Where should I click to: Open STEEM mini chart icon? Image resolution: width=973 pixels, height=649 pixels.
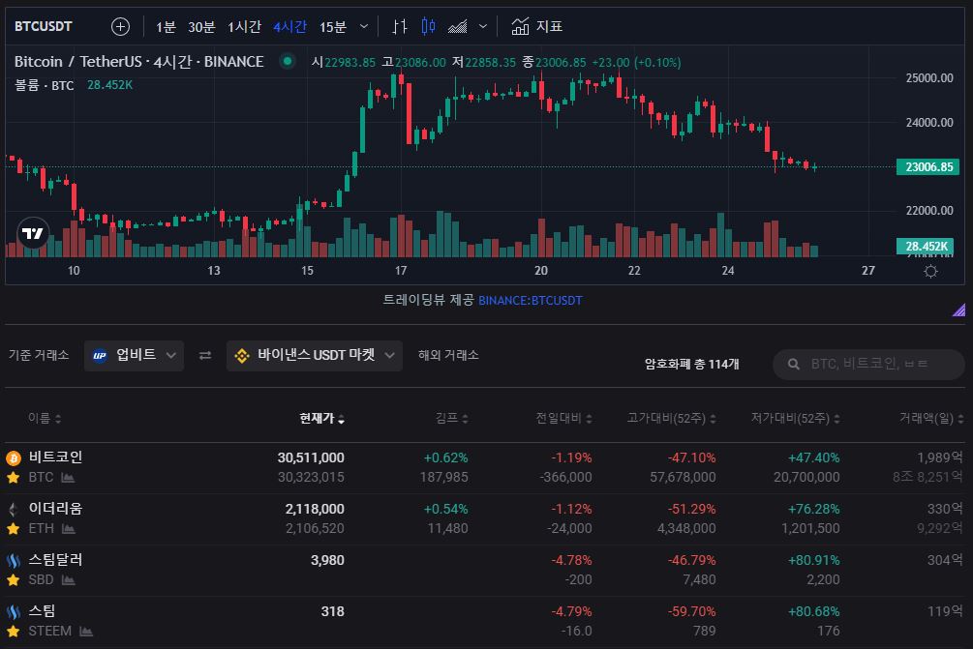coord(86,632)
